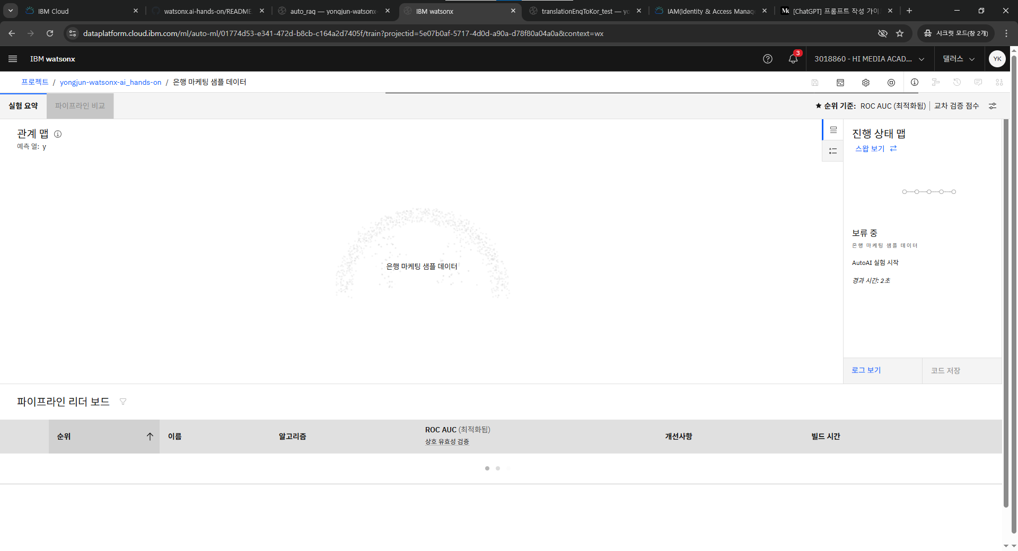The image size is (1018, 551).
Task: Click info icon next to 관계 맵
Action: [58, 134]
